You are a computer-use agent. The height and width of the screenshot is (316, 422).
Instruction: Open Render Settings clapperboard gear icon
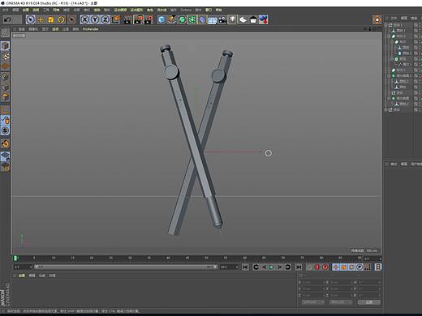pos(149,19)
